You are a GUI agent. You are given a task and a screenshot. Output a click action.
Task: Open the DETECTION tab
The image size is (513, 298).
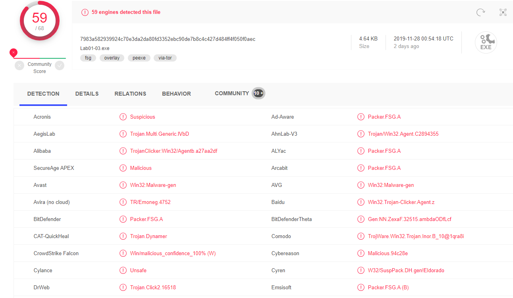click(43, 94)
